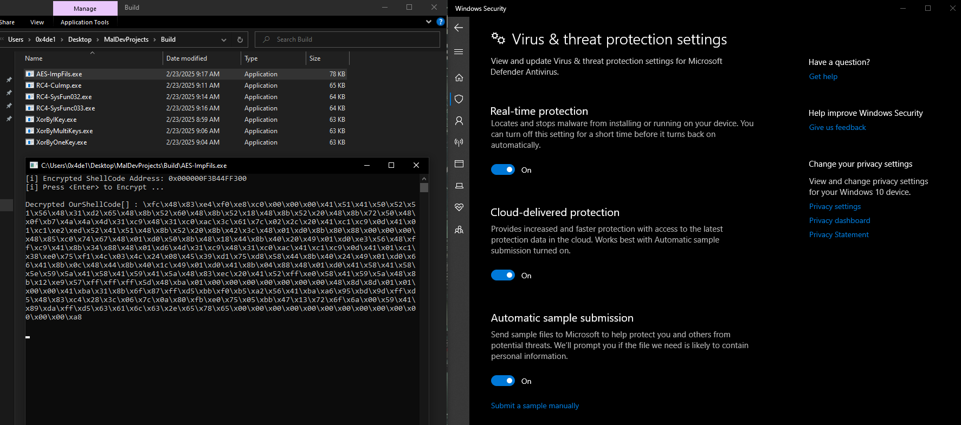Open the console window system menu icon

[x=34, y=165]
